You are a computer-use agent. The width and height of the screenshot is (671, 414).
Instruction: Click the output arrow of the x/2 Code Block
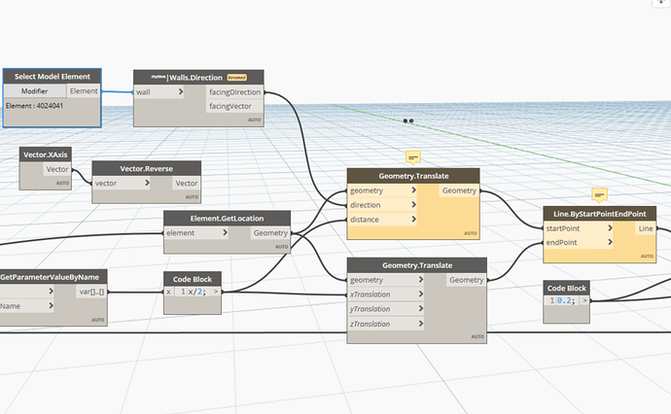point(216,292)
